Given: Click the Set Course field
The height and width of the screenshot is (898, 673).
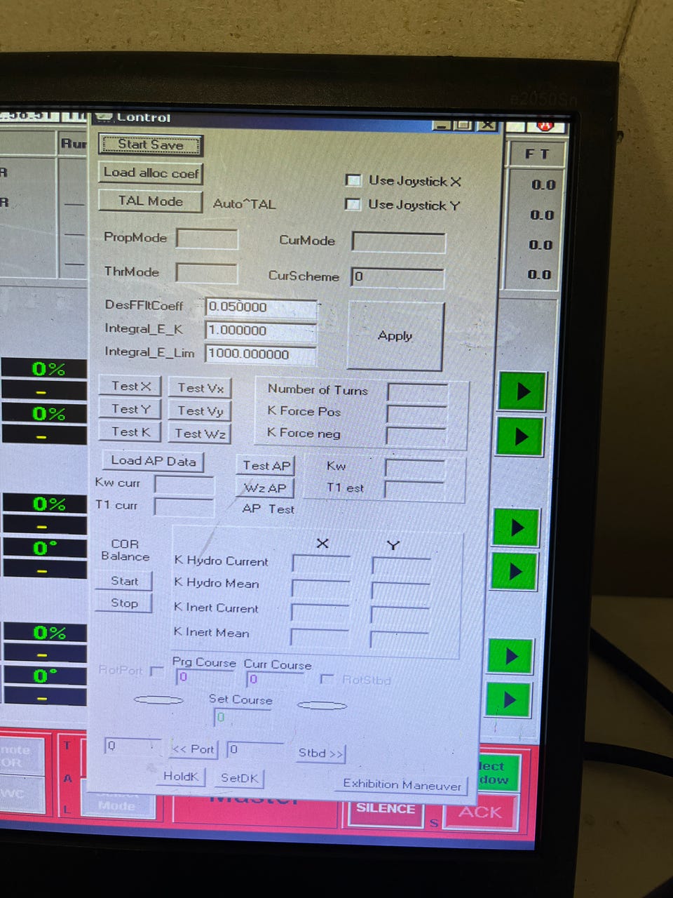Looking at the screenshot, I should coord(243,717).
